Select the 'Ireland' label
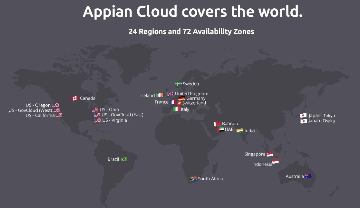The height and width of the screenshot is (208, 360). tap(148, 95)
